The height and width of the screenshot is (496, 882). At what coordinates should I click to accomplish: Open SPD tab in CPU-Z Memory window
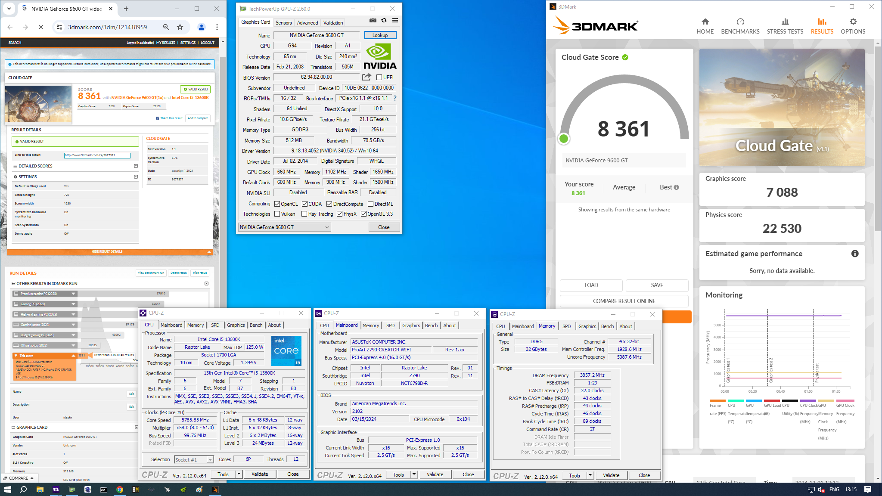pos(567,326)
